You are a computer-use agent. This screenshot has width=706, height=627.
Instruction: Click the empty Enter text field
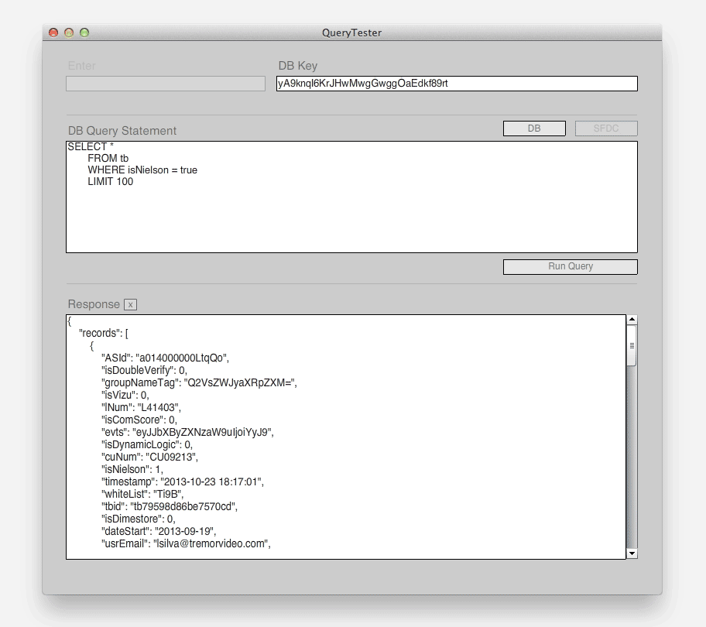165,84
